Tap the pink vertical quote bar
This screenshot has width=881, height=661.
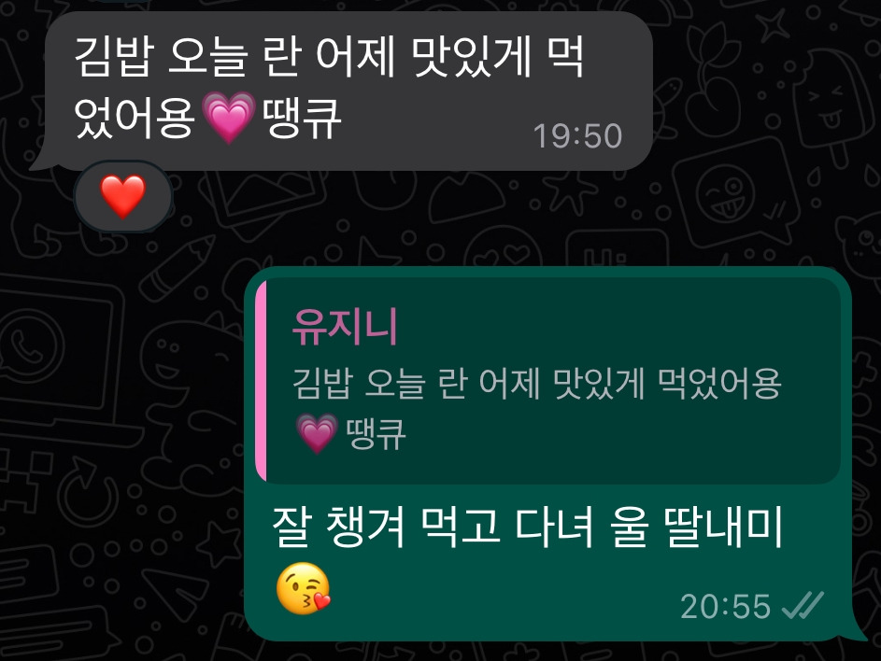[261, 381]
